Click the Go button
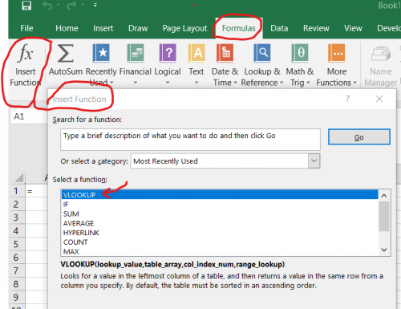 pos(359,137)
